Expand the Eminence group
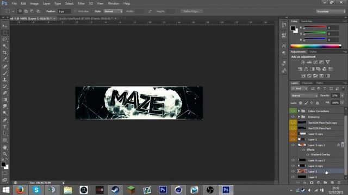348x195 pixels. (299, 117)
